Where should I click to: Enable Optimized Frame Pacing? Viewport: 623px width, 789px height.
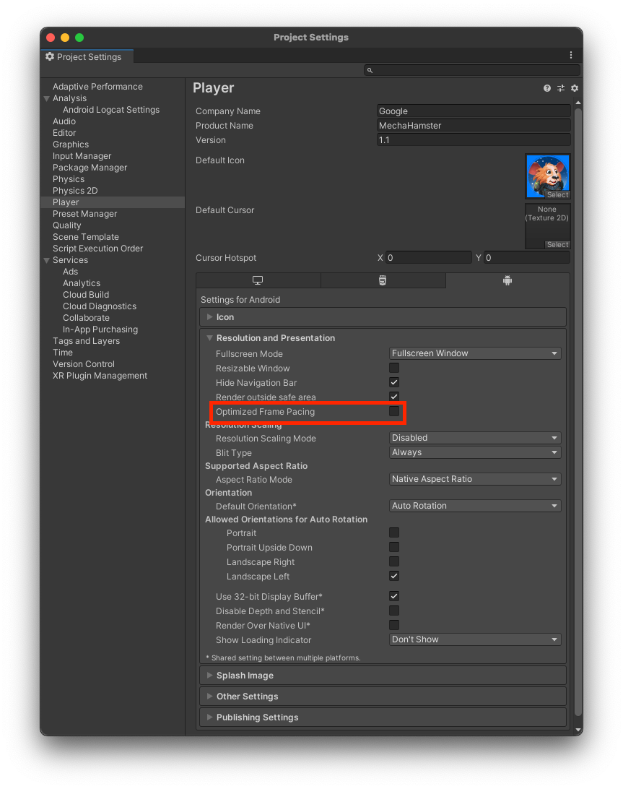pos(393,410)
